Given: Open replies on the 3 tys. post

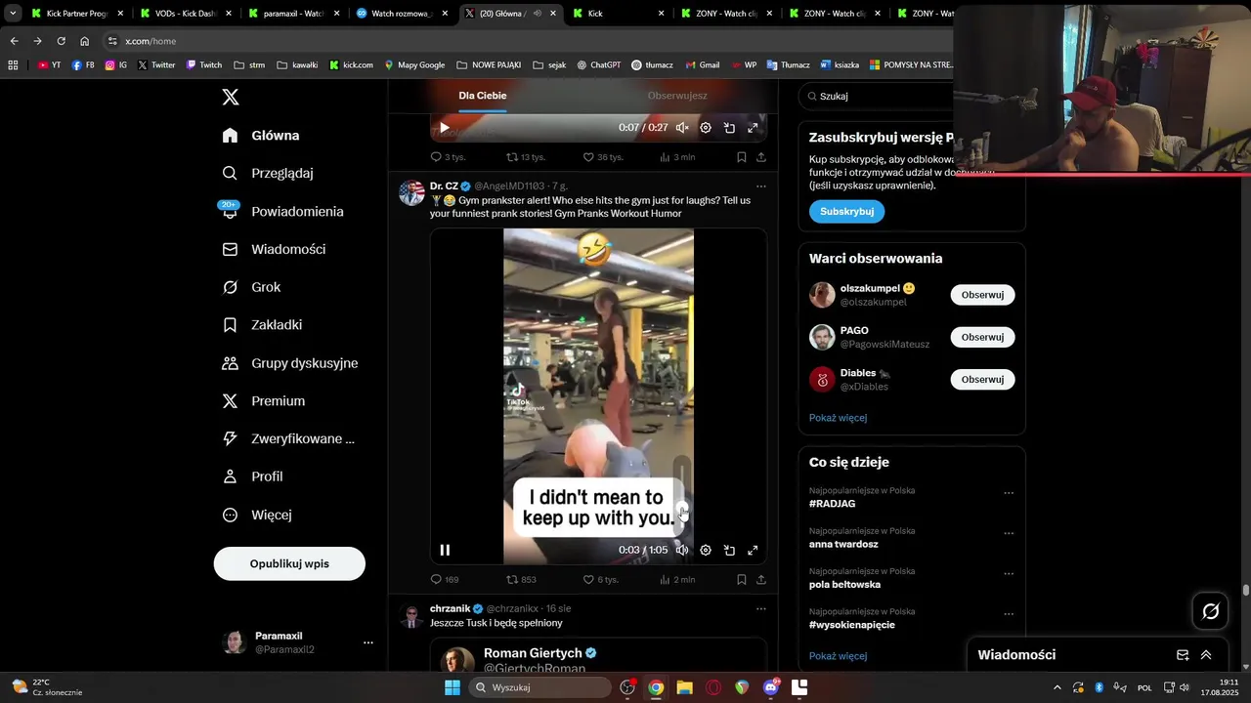Looking at the screenshot, I should point(448,156).
